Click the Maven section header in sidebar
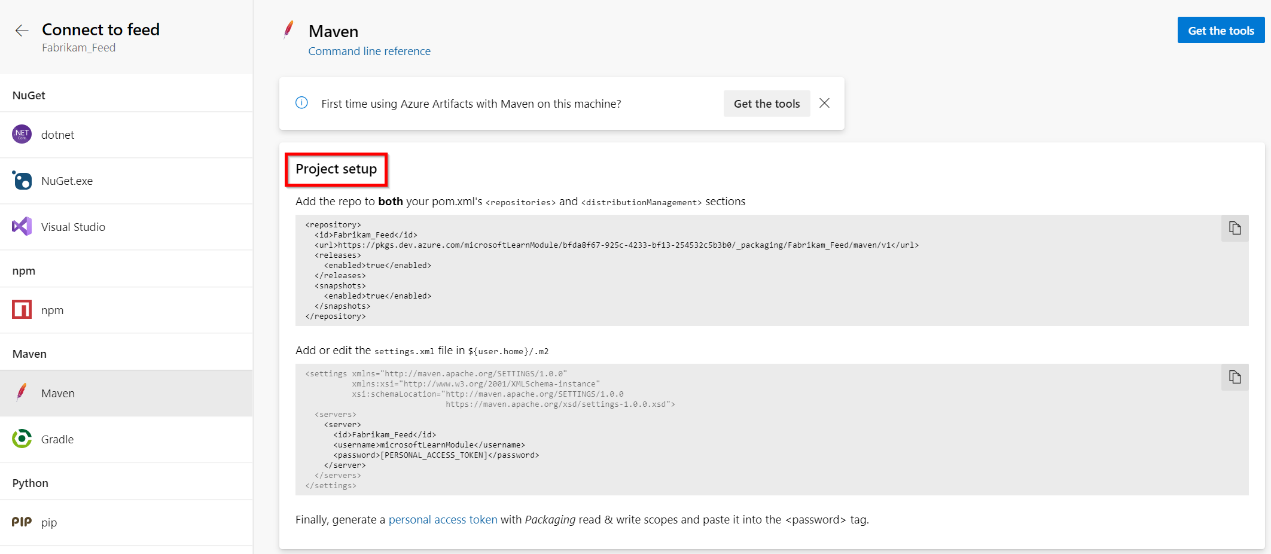This screenshot has width=1271, height=554. (29, 354)
